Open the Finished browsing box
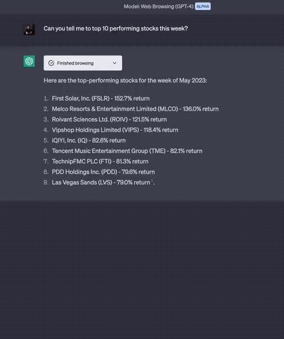The image size is (284, 339). coord(83,63)
